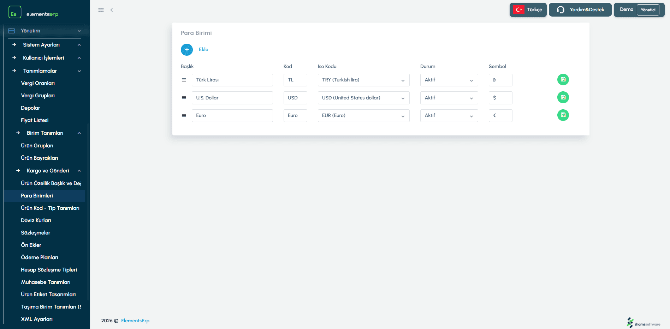670x329 pixels.
Task: Expand Birim Tanımları chevron
Action: (x=79, y=133)
